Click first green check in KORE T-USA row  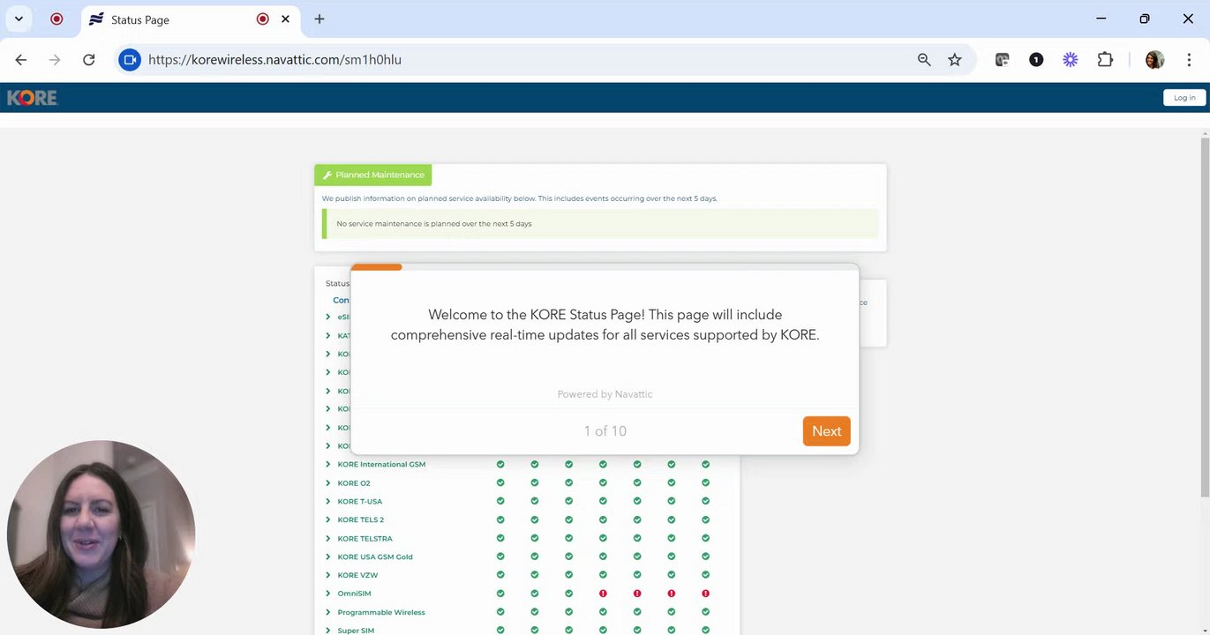[500, 501]
